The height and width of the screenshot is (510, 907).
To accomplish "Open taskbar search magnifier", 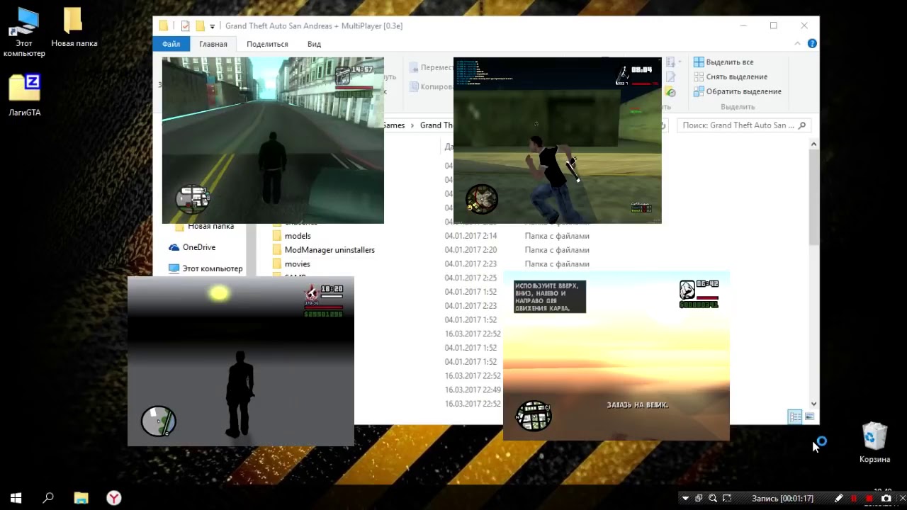I will point(48,498).
